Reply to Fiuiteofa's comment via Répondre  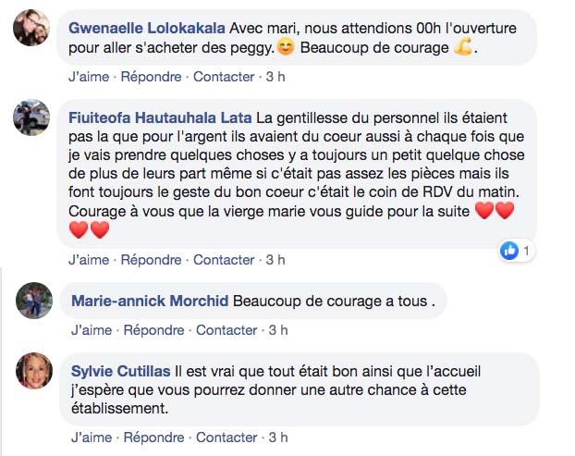(x=152, y=260)
